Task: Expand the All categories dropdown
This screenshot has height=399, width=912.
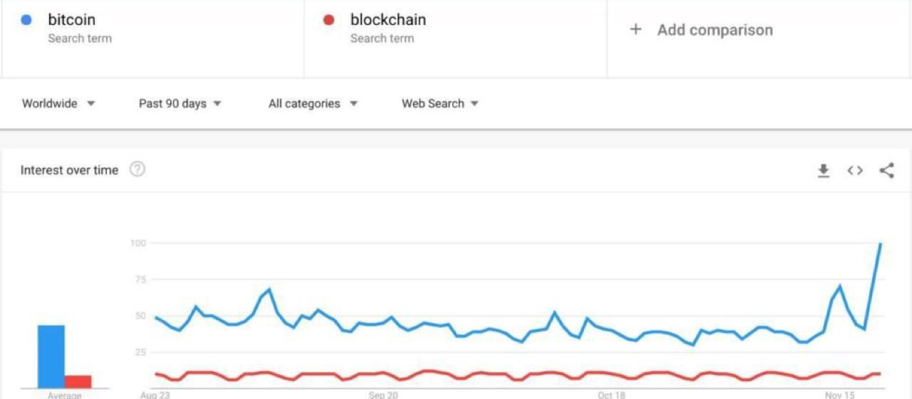Action: coord(313,104)
